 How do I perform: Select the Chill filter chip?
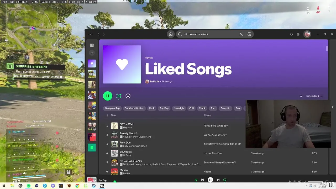coord(191,108)
